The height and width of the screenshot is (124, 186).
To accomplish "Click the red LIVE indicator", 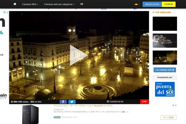I will [144, 102].
